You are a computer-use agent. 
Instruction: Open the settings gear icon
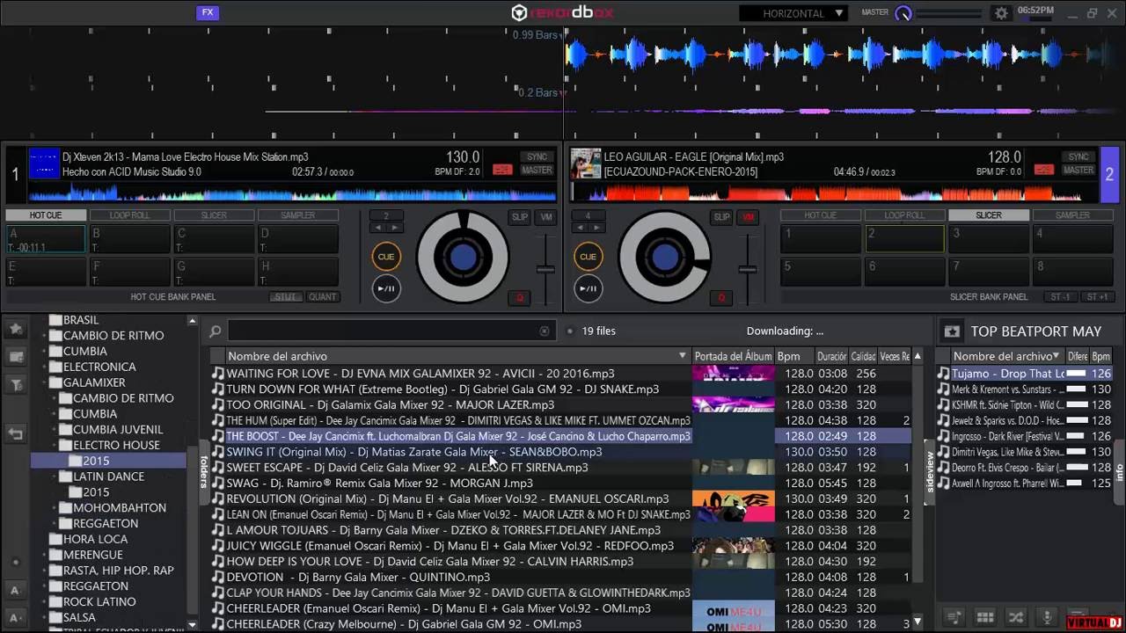(1001, 13)
